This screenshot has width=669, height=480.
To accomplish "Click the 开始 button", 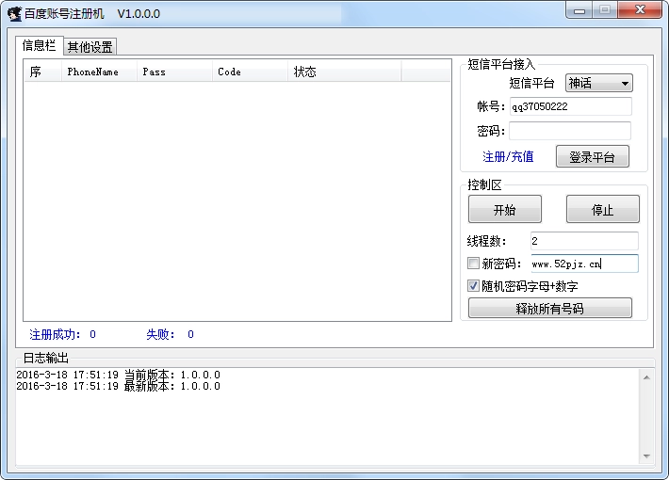I will pyautogui.click(x=505, y=209).
